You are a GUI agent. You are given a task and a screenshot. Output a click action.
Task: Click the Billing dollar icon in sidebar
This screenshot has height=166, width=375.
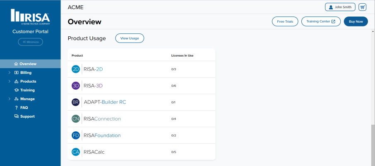click(17, 73)
